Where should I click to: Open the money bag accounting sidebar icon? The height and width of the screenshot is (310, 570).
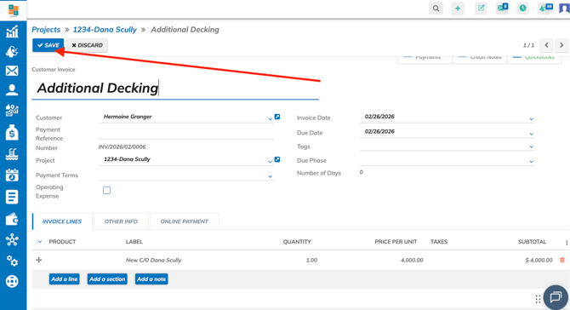[x=12, y=133]
